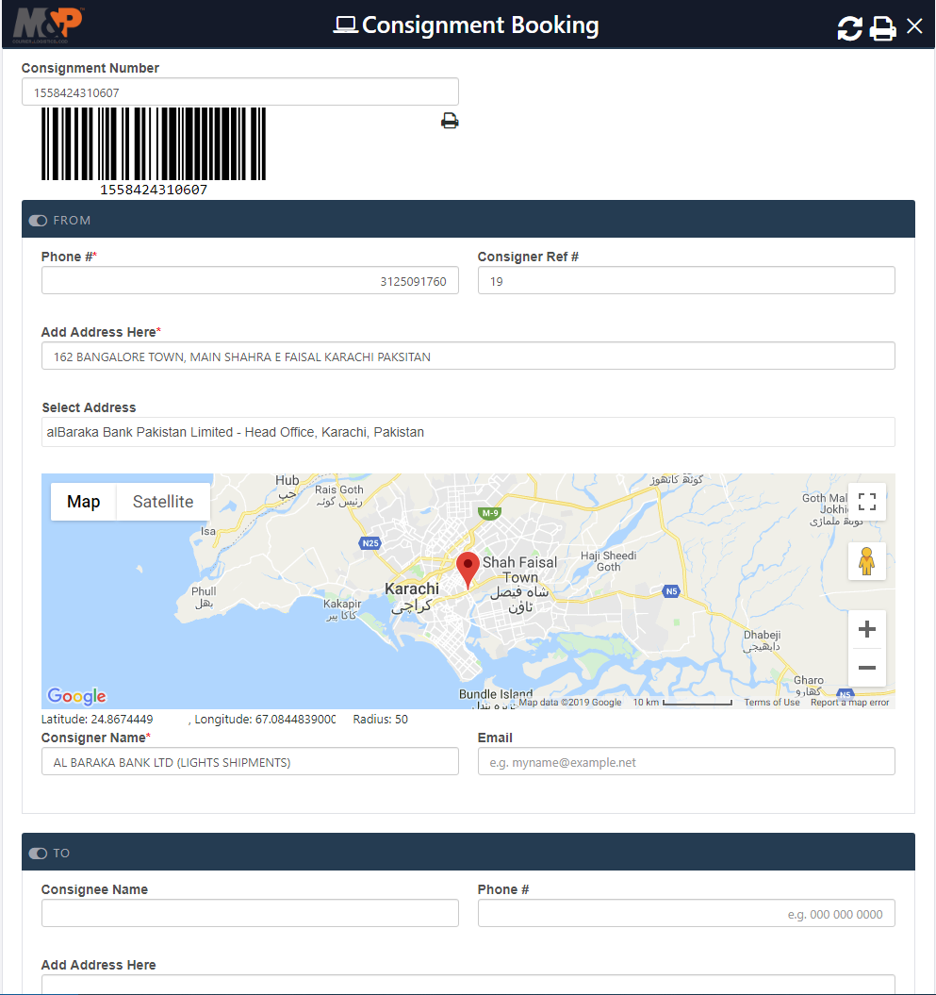Click the Consigner Name field
Screen dimensions: 936x995
[x=250, y=761]
